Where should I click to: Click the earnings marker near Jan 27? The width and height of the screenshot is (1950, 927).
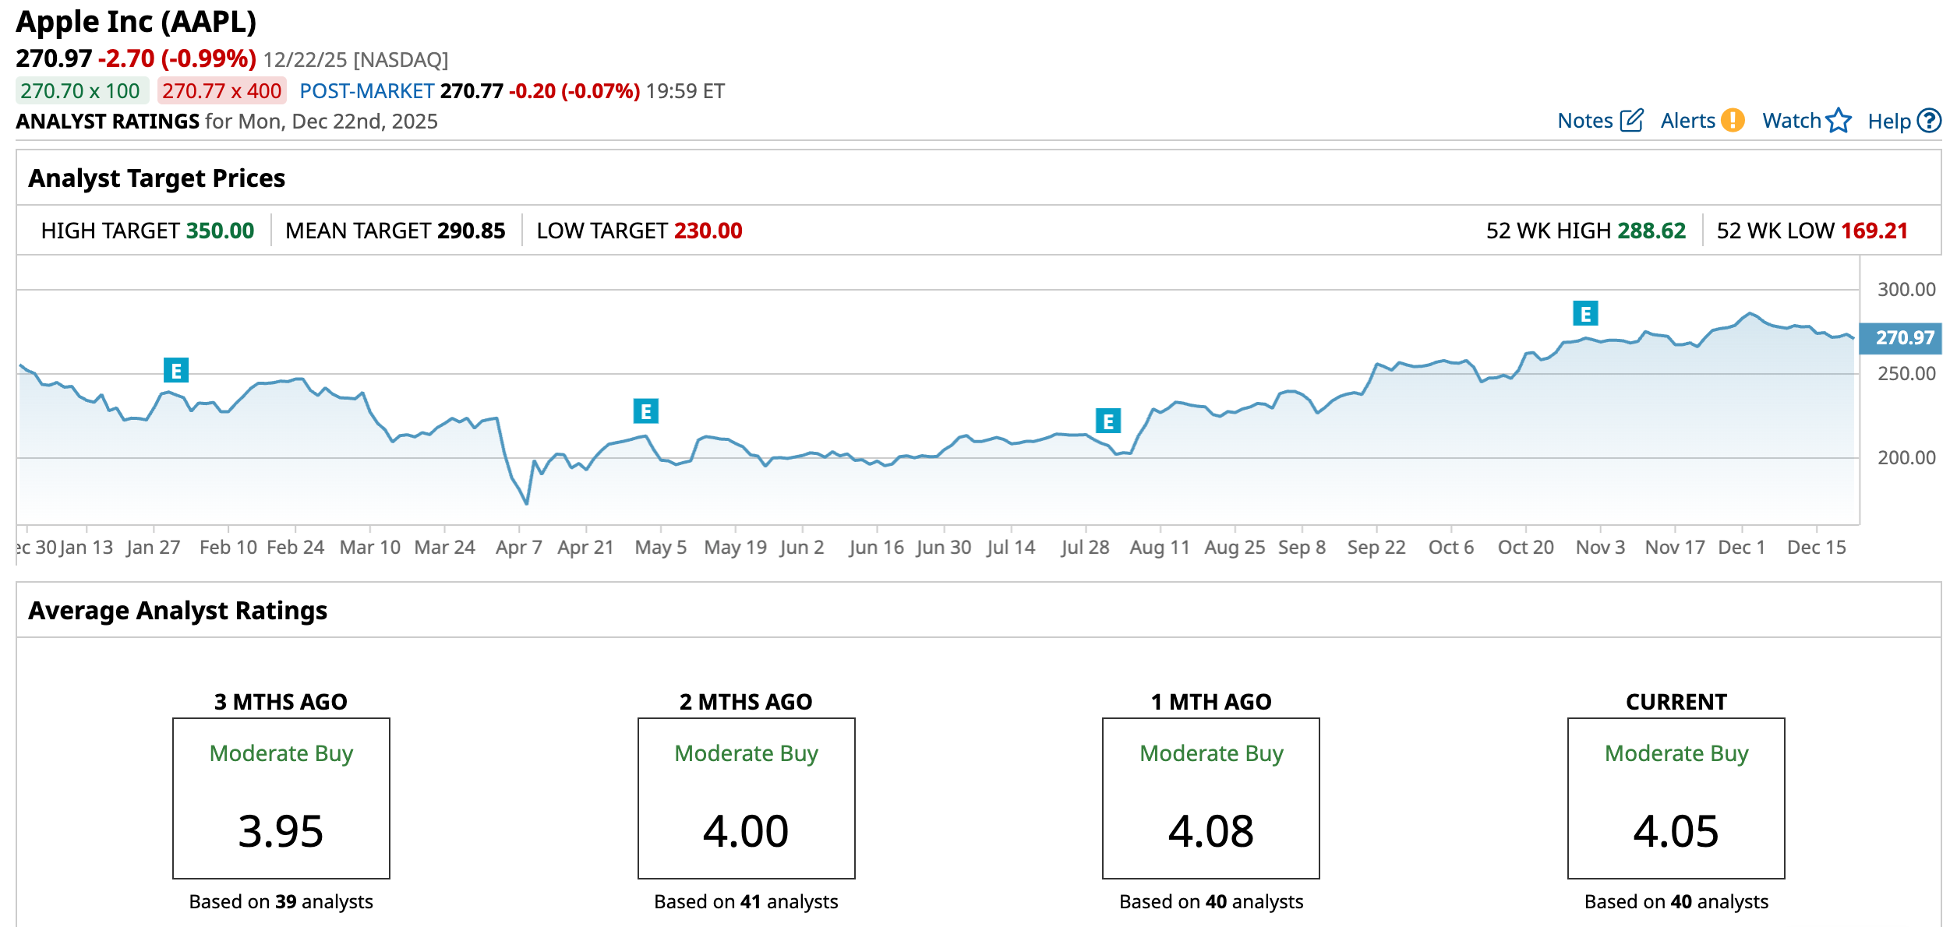(176, 371)
